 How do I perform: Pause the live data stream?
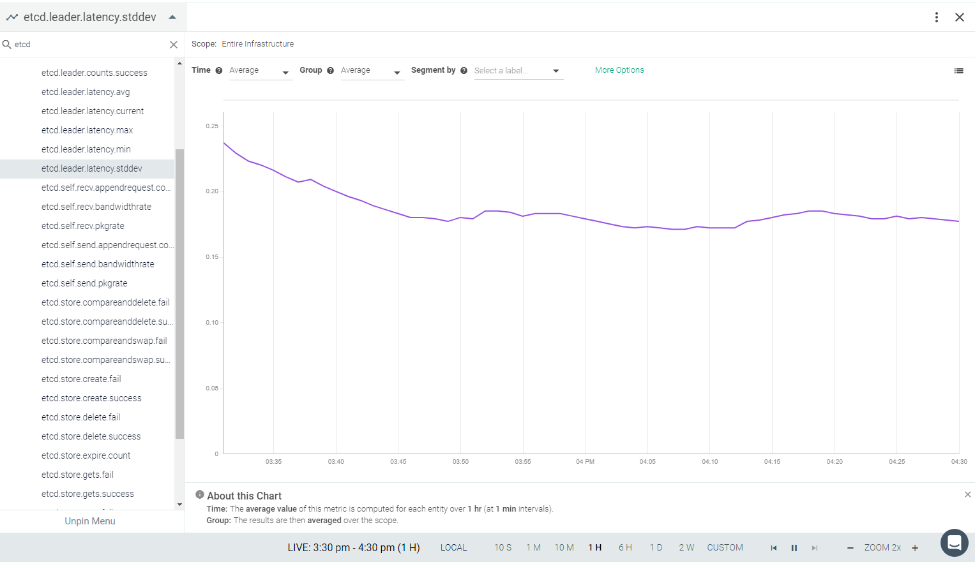pyautogui.click(x=794, y=548)
